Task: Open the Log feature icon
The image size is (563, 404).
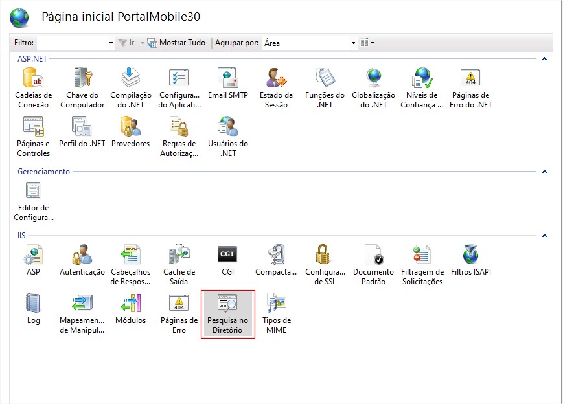Action: pos(34,309)
